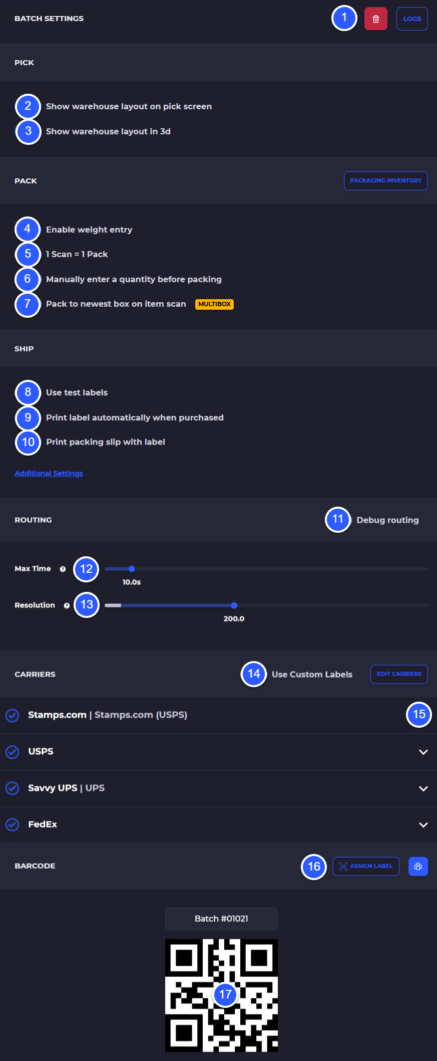Click the 'Use Custom Labels' label
Viewport: 437px width, 1061px height.
pos(312,675)
